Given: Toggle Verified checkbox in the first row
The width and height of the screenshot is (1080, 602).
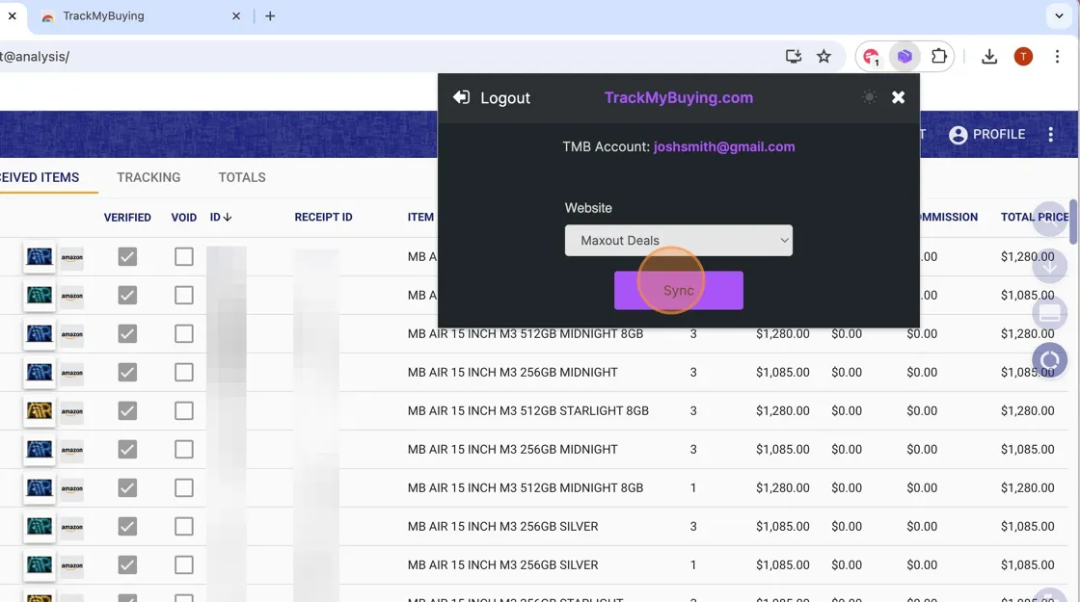Looking at the screenshot, I should (x=127, y=256).
